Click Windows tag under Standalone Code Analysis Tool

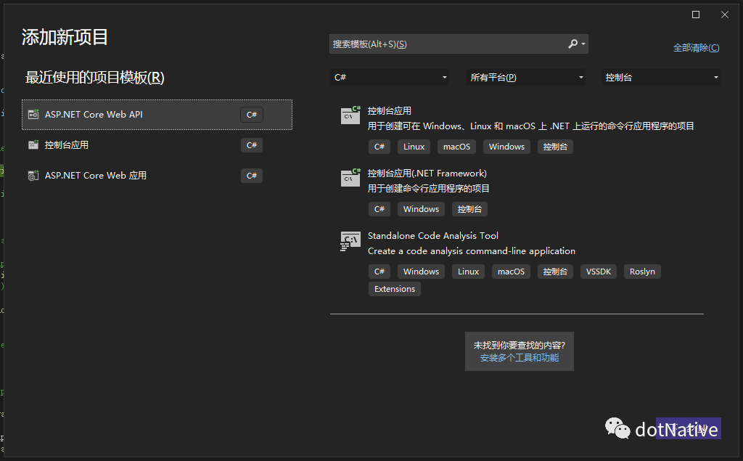point(421,272)
